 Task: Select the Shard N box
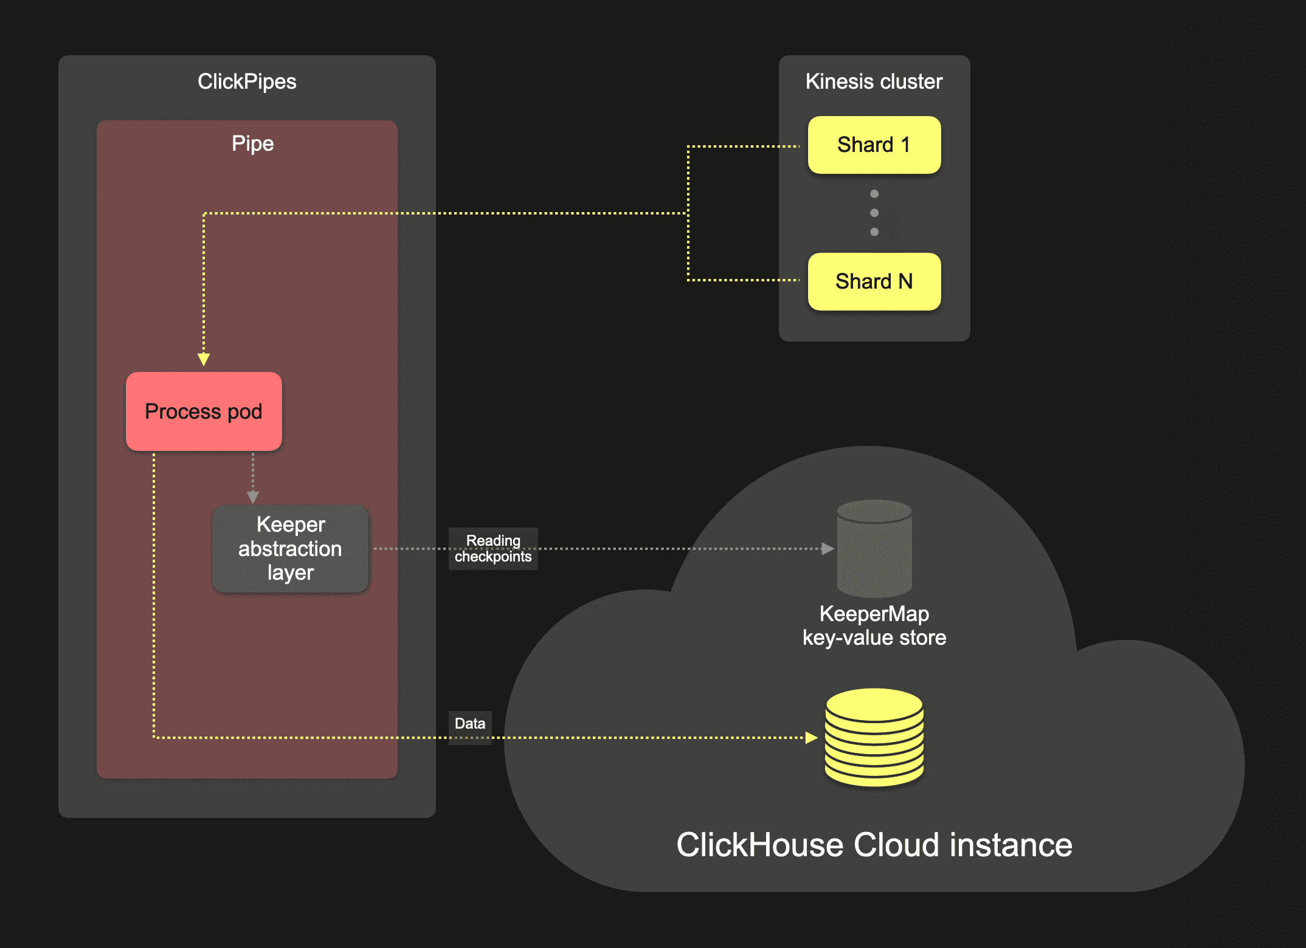tap(874, 281)
